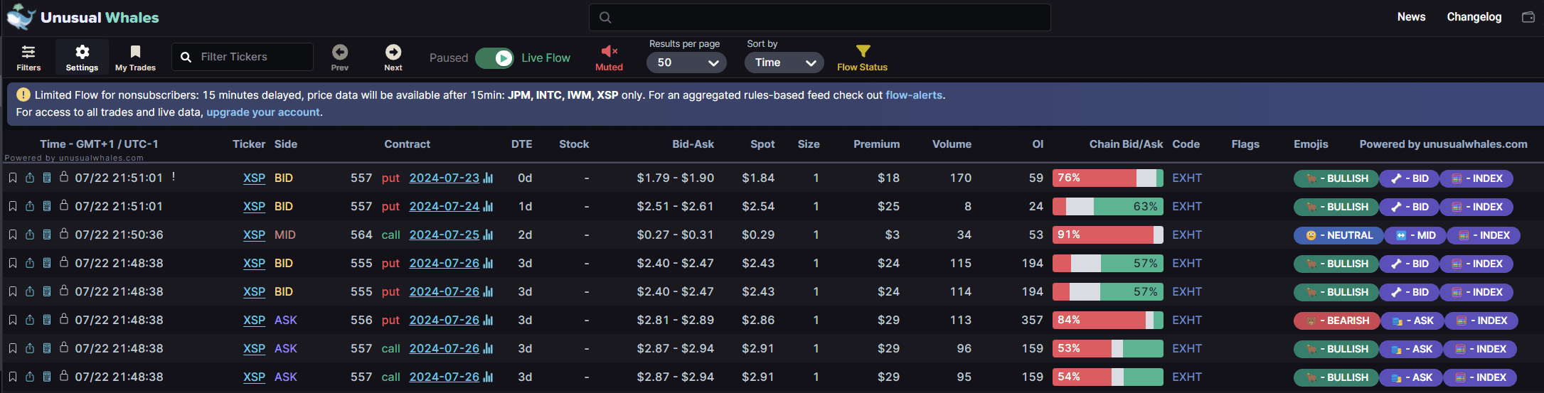Open chart icon next to 2024-07-24

(488, 206)
